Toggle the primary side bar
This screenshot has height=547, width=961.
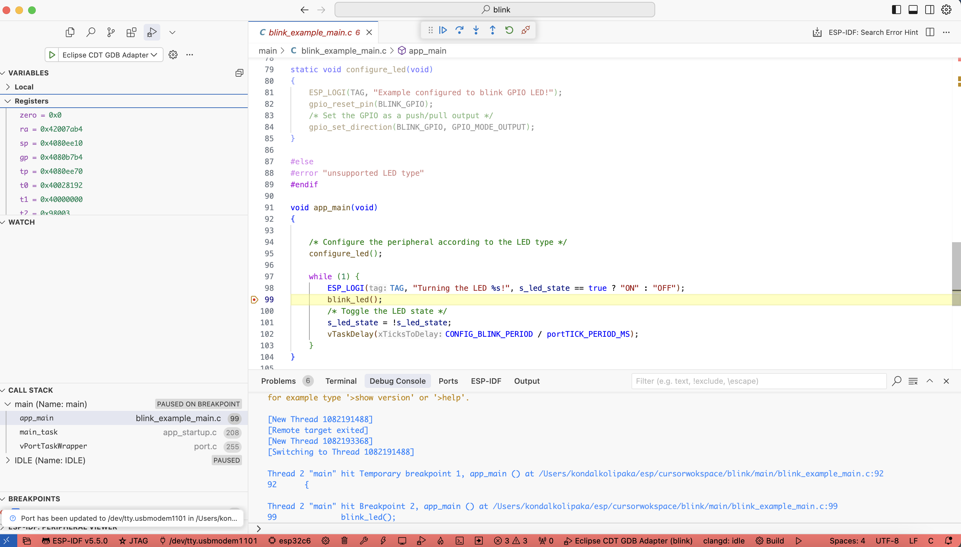(x=897, y=10)
